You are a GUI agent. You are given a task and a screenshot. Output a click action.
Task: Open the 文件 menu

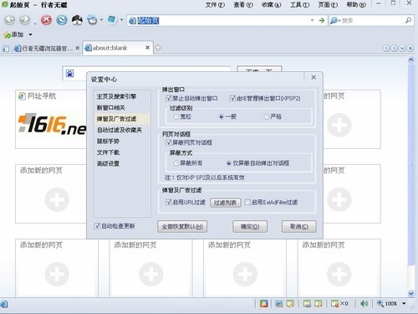pyautogui.click(x=215, y=5)
